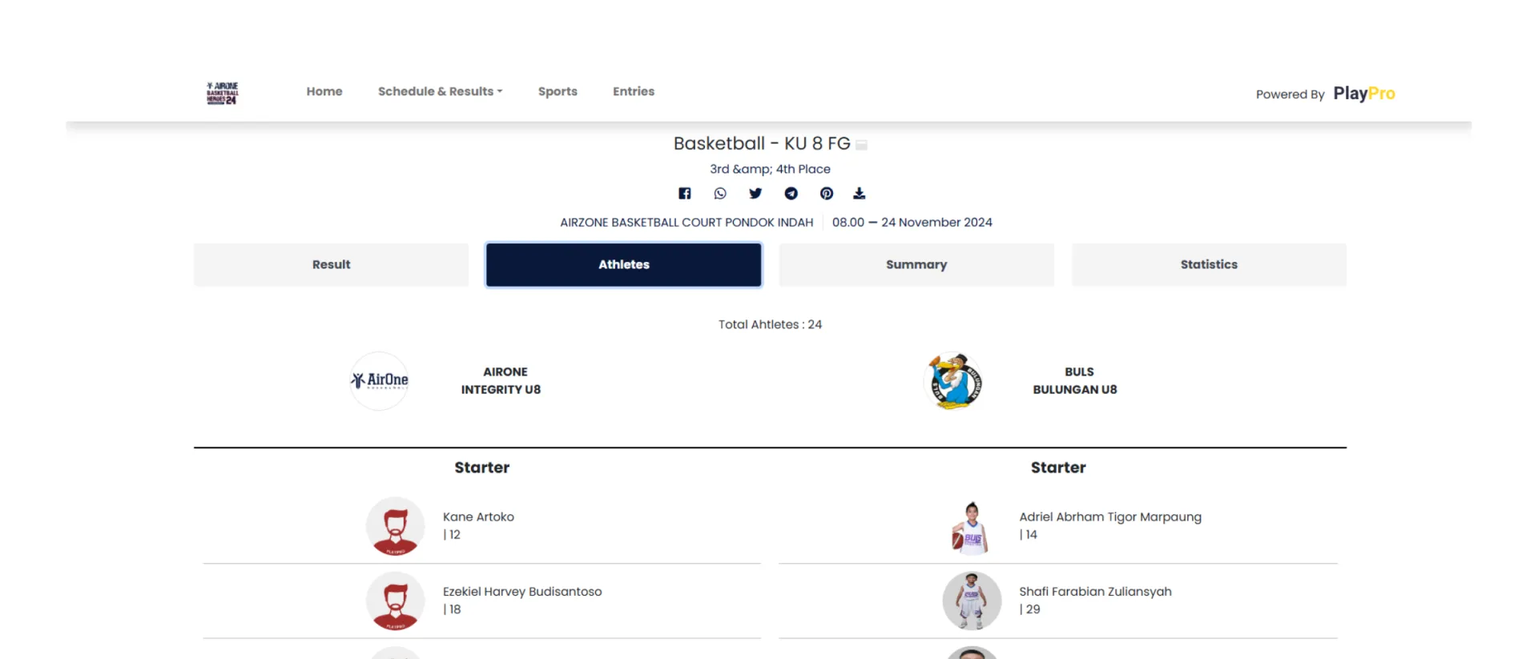Click Adriel Abrham Tigor Marpaung's photo
The width and height of the screenshot is (1538, 659).
pos(971,526)
